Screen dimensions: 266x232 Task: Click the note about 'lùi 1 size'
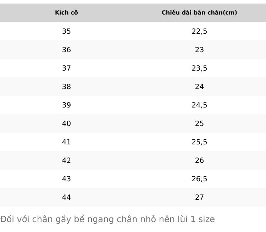pos(107,219)
